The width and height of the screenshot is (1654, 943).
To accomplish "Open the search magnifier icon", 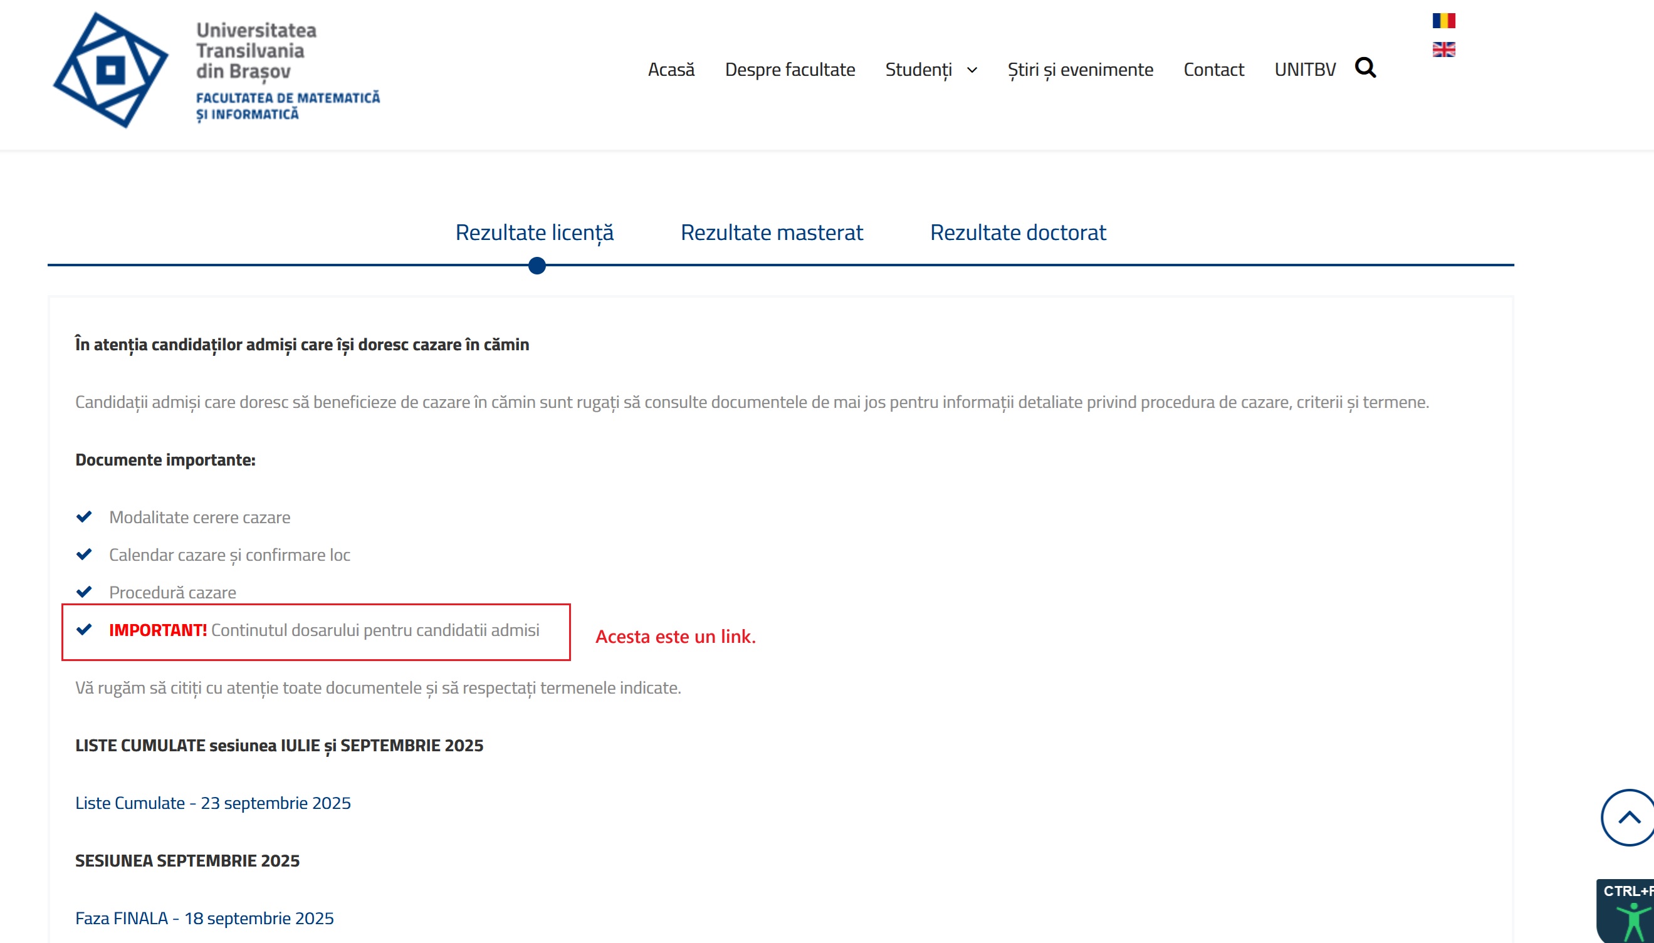I will [1365, 68].
